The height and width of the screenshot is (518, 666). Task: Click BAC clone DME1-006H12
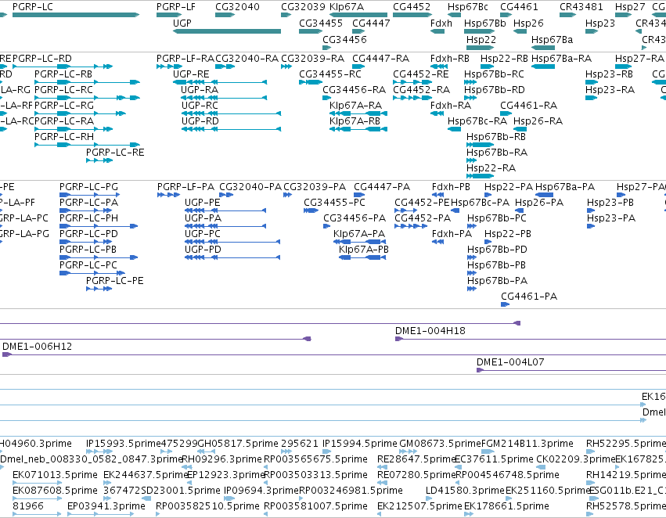pyautogui.click(x=37, y=347)
